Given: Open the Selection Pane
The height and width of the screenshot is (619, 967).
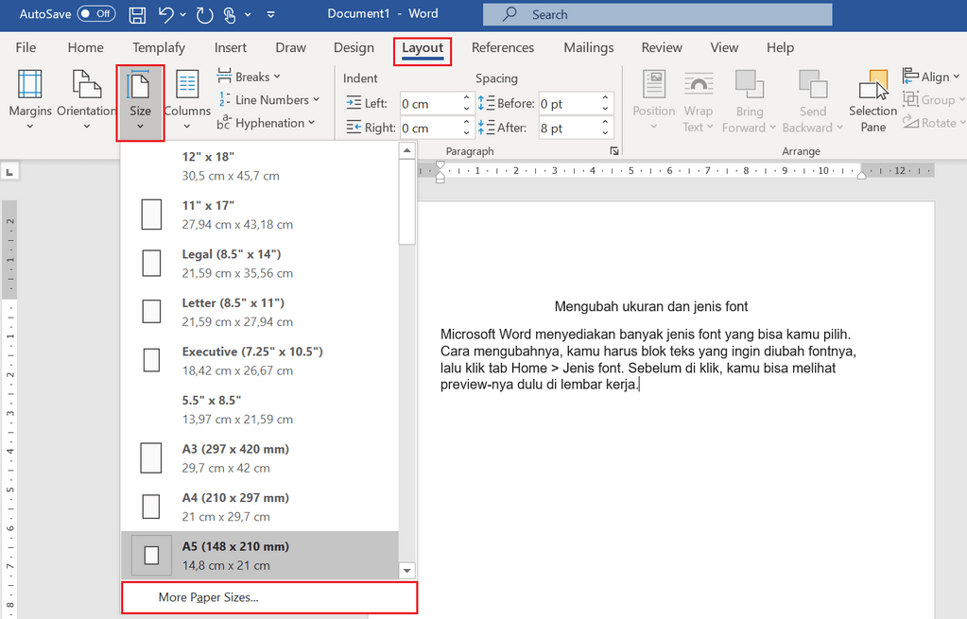Looking at the screenshot, I should (872, 100).
